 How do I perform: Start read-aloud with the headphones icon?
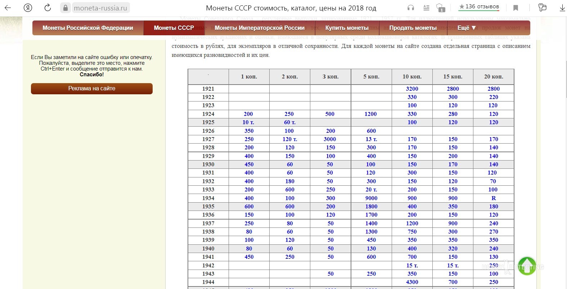(x=411, y=8)
